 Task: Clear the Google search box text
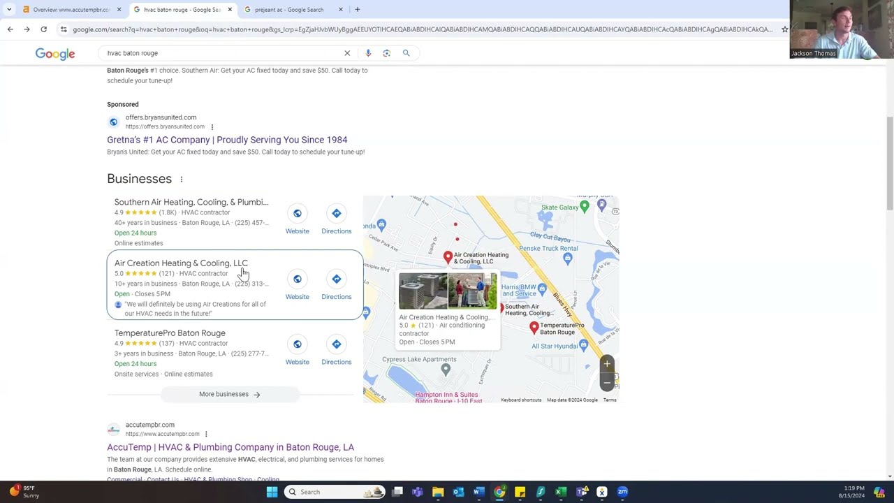347,53
